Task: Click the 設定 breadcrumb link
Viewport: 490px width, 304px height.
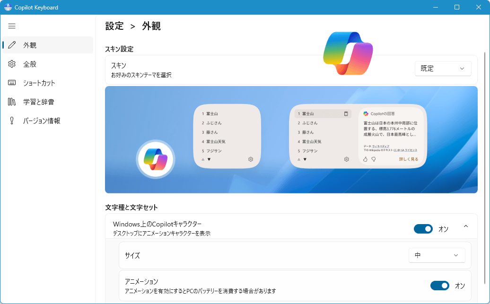Action: click(114, 26)
